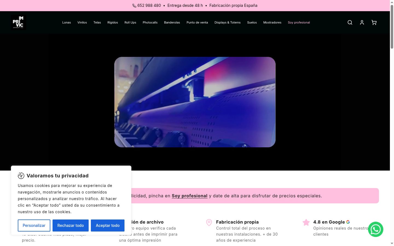The image size is (394, 246).
Task: Open the Punto de venta menu
Action: [197, 22]
